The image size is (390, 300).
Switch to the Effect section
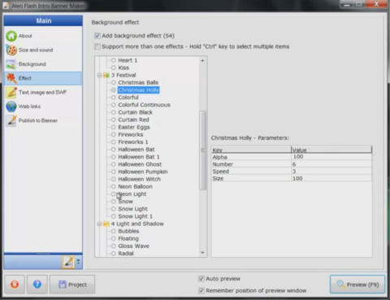point(43,78)
